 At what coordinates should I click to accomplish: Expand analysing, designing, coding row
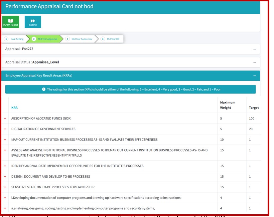[x=5, y=208]
